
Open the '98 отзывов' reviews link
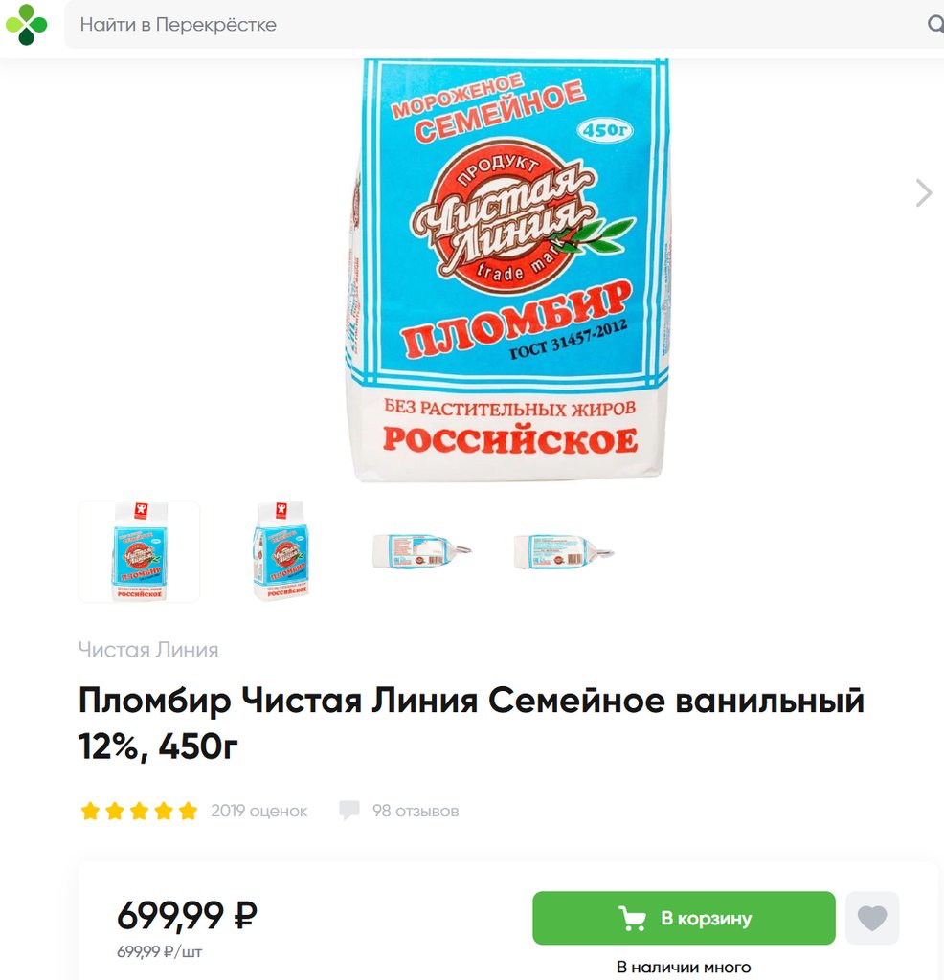416,812
